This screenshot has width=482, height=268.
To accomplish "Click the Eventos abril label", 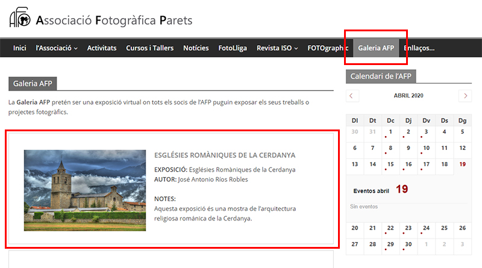I will (371, 191).
